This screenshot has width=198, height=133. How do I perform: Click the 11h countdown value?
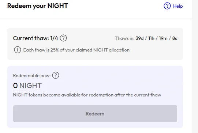click(151, 38)
